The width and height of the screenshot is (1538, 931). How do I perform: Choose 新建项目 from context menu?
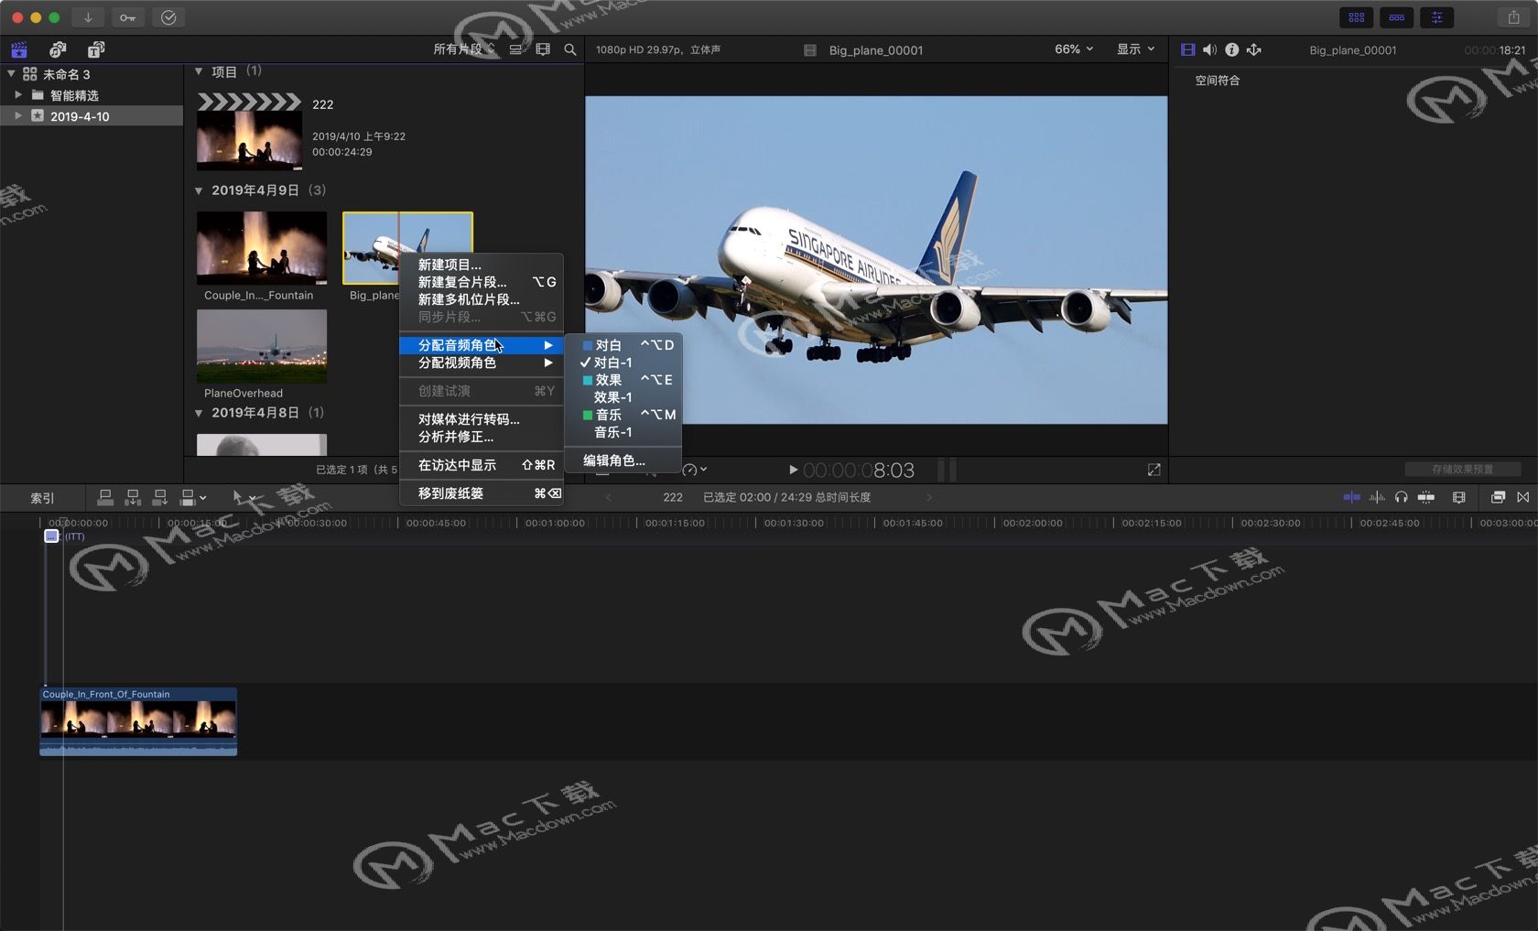(482, 265)
